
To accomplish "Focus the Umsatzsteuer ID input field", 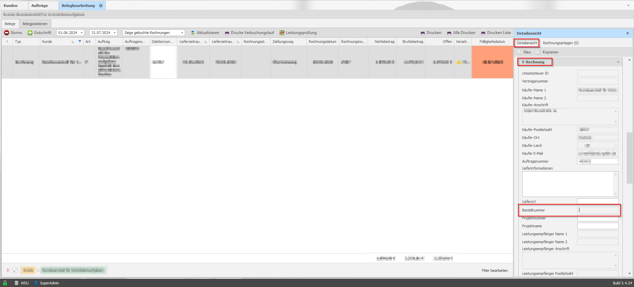I will point(598,73).
